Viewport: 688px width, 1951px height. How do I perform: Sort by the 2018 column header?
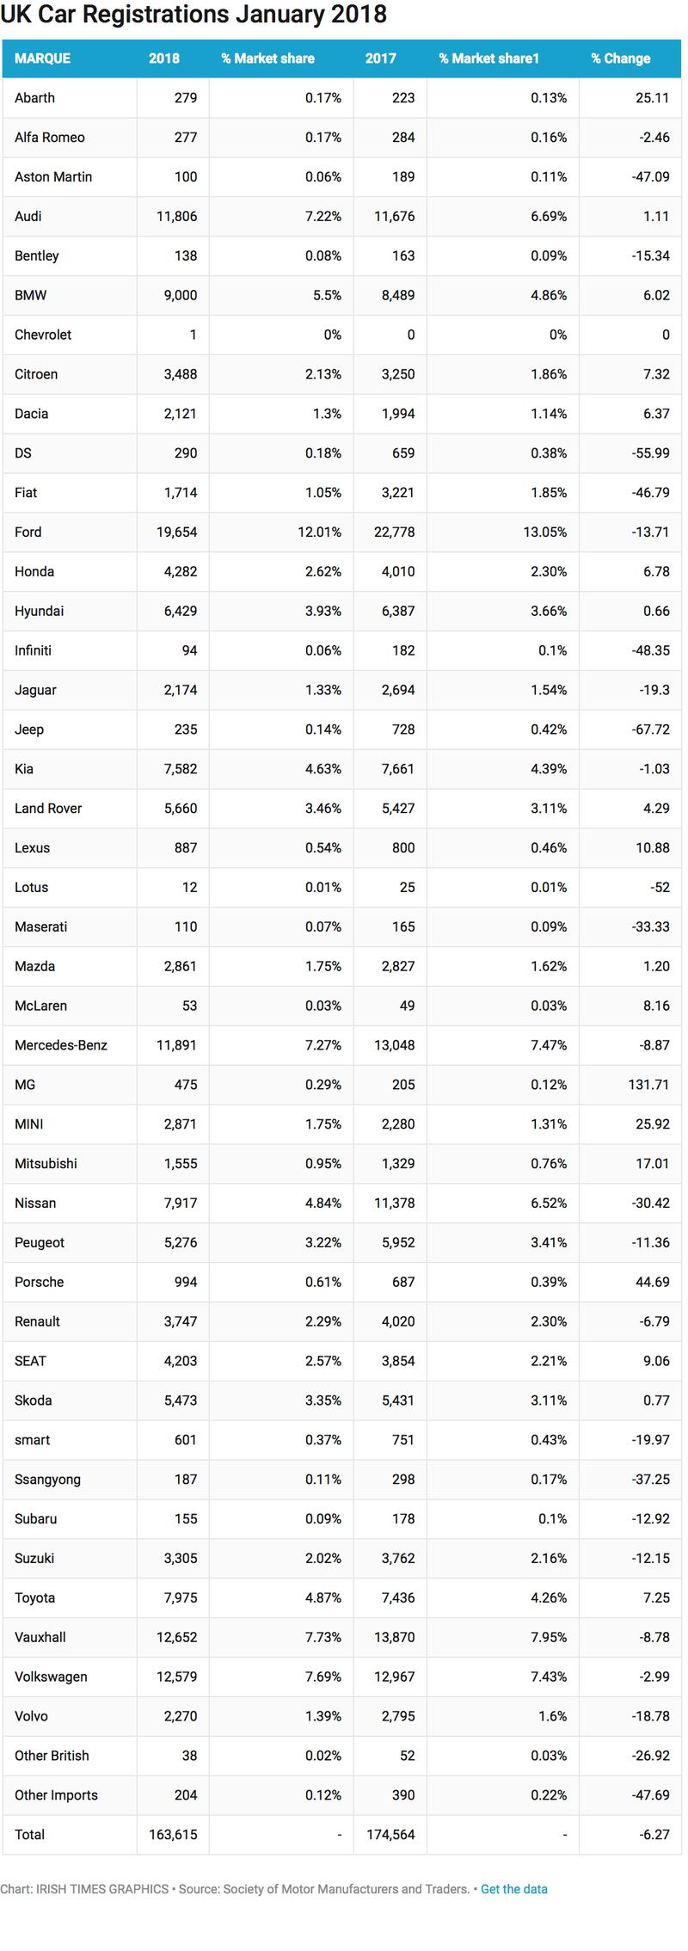point(164,58)
